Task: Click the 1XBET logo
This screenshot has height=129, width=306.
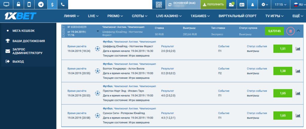Action: point(21,16)
